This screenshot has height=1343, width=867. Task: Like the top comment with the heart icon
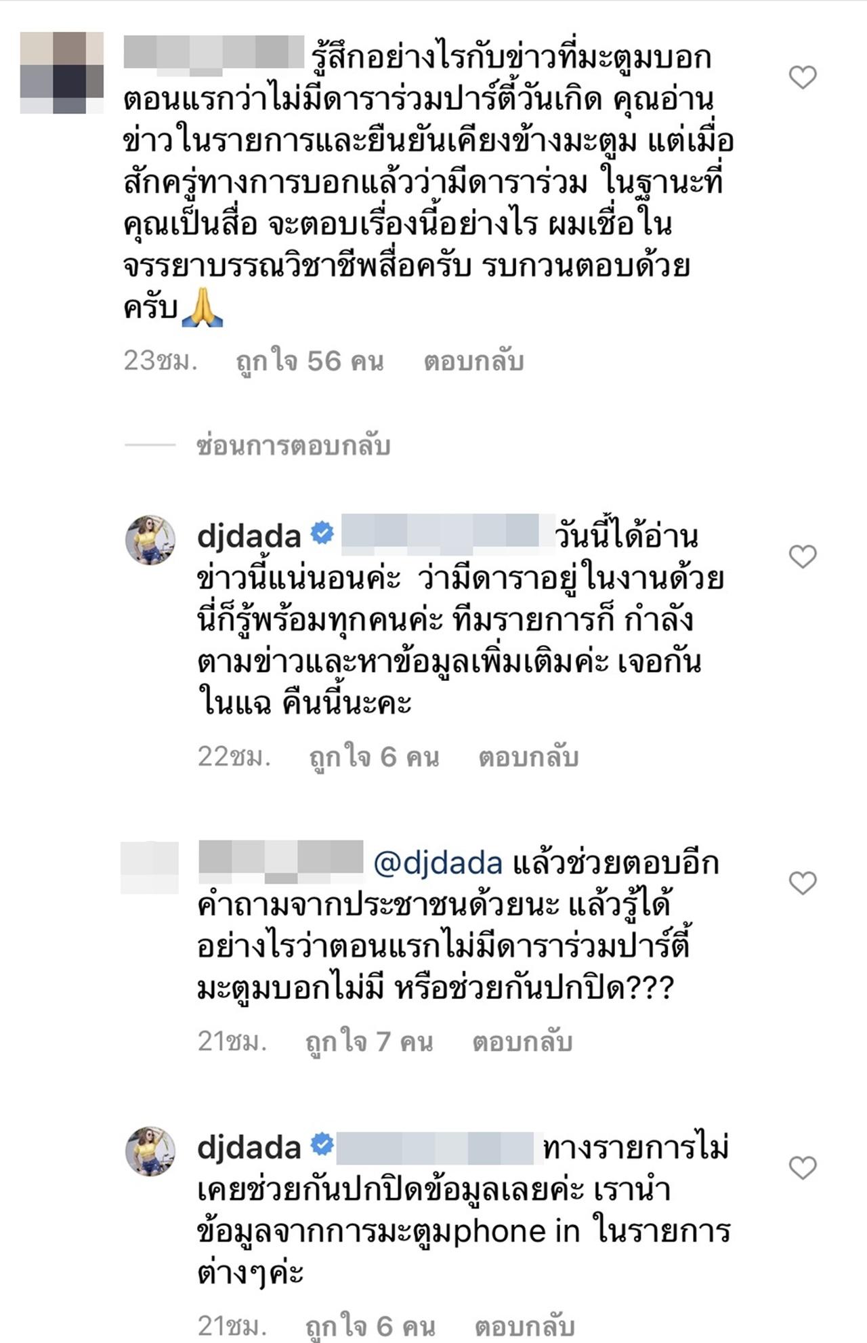click(x=803, y=77)
